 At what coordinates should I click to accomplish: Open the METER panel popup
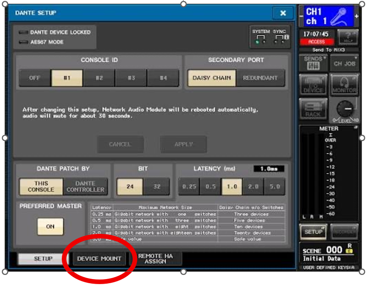pyautogui.click(x=329, y=129)
